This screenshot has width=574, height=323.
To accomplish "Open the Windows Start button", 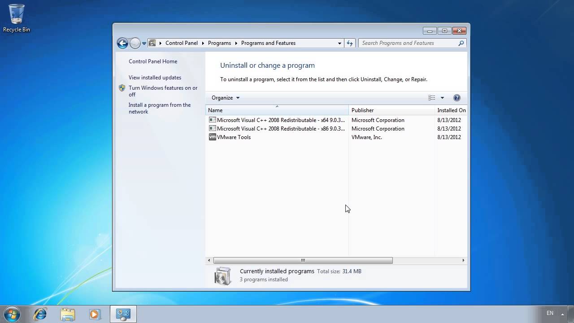I will (x=11, y=314).
